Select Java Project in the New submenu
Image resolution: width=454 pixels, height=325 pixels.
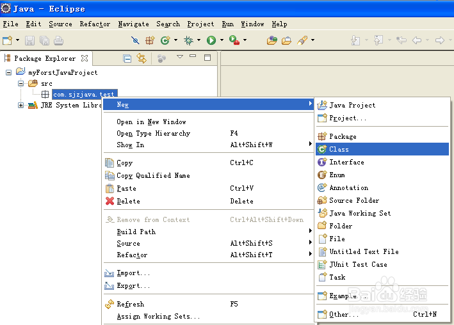click(x=382, y=106)
